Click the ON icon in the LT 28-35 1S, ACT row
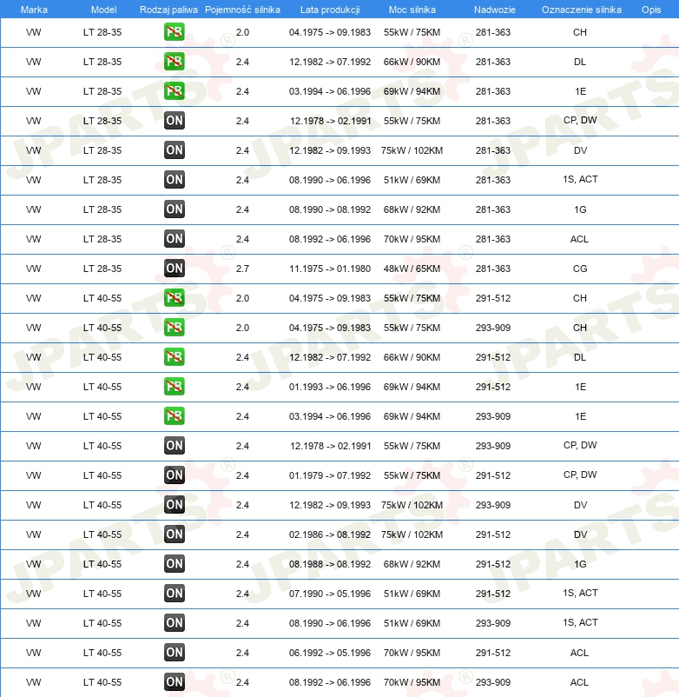Screen dimensions: 679x697 (x=174, y=180)
